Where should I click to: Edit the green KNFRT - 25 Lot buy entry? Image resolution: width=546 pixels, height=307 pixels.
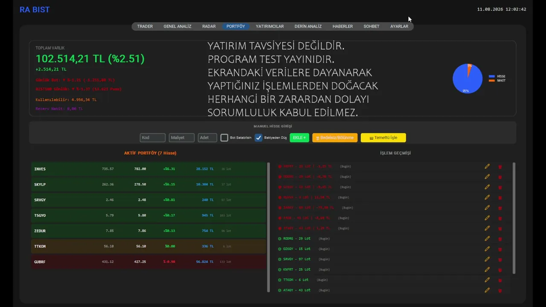point(487,269)
